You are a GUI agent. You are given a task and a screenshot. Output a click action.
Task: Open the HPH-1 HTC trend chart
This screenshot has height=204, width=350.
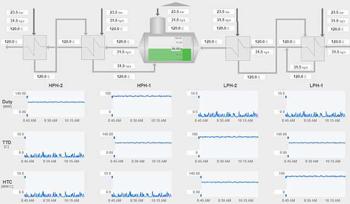142,184
